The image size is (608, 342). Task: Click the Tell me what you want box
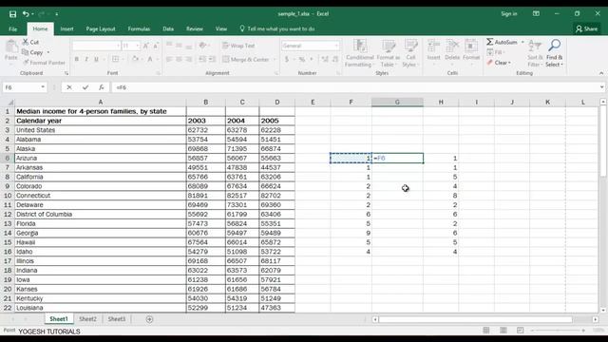click(276, 28)
